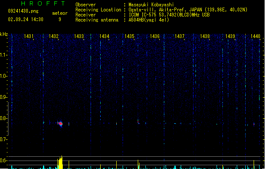Click the gray vertical frequency range bar at left
The width and height of the screenshot is (265, 169).
pos(8,118)
